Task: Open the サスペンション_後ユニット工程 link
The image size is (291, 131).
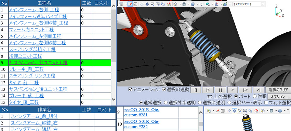Action: coord(38,89)
